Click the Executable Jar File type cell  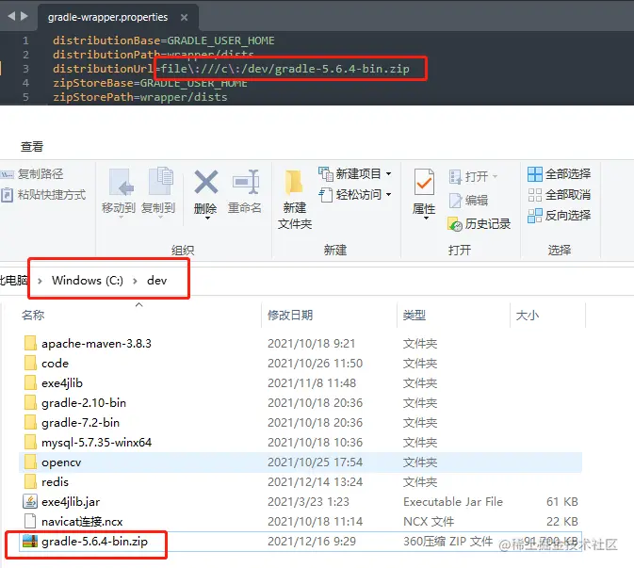point(453,502)
